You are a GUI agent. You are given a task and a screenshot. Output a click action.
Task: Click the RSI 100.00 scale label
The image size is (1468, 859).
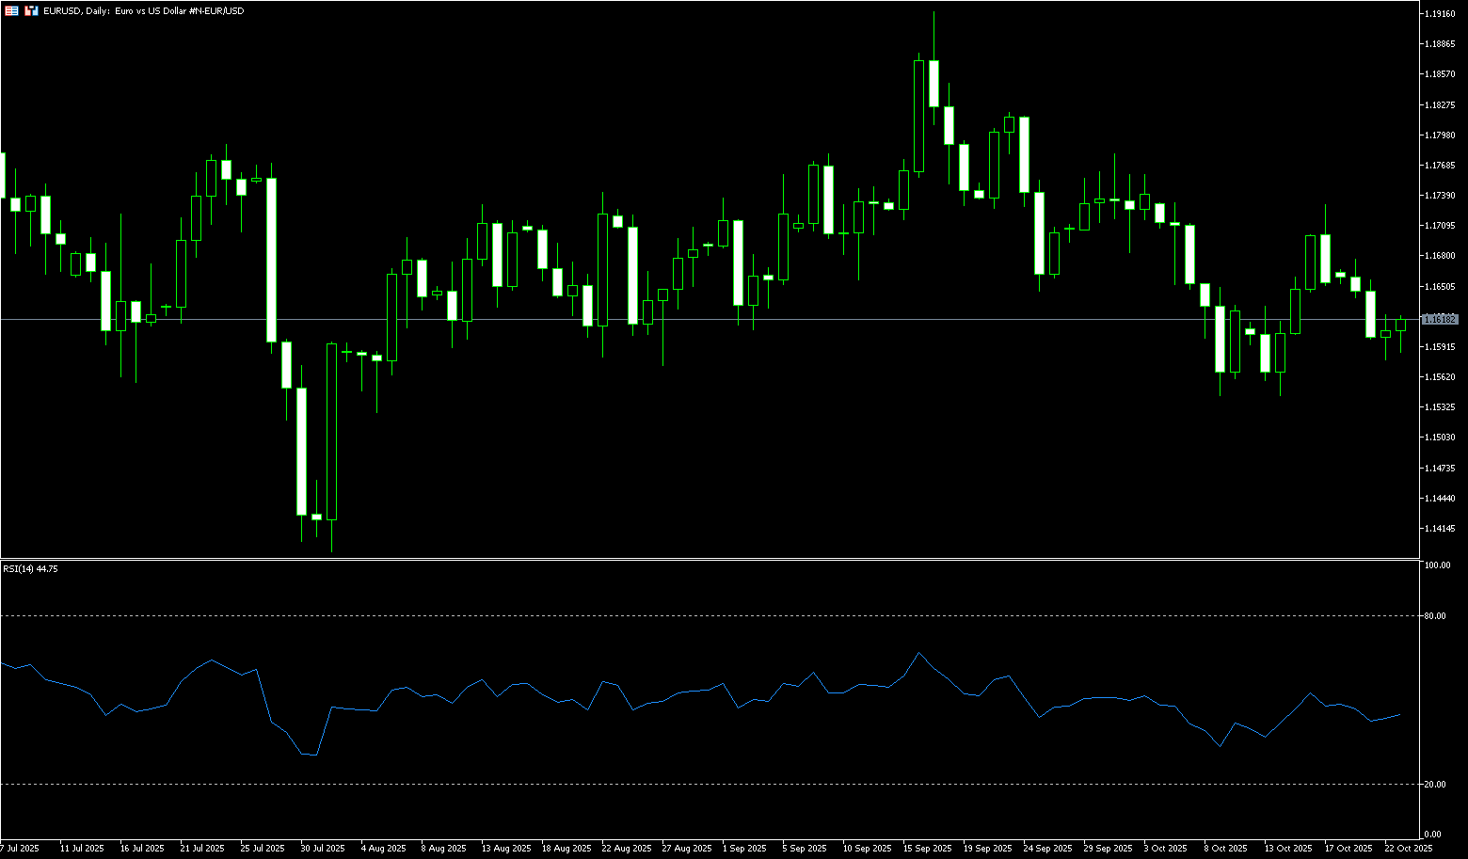click(x=1437, y=565)
